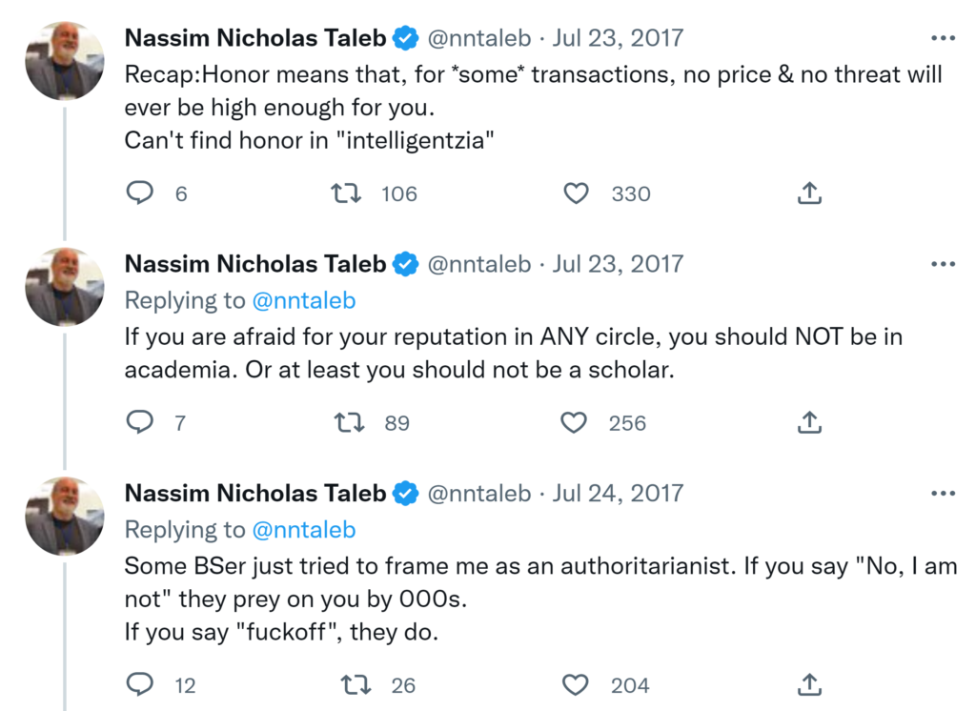
Task: Like the authoritarianist tweet with 204 likes
Action: (576, 684)
